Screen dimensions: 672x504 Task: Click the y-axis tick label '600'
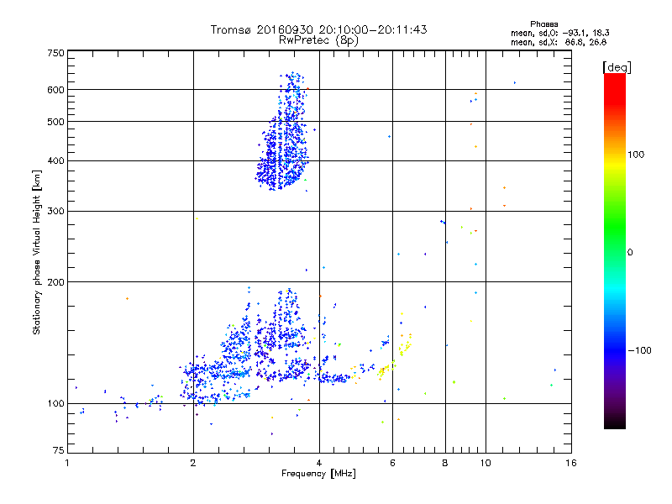click(x=55, y=90)
